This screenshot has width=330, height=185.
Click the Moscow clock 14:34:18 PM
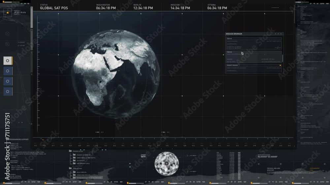click(180, 8)
